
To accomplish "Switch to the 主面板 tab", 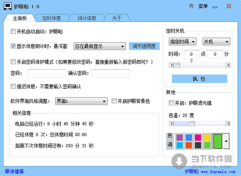I will [x=20, y=18].
